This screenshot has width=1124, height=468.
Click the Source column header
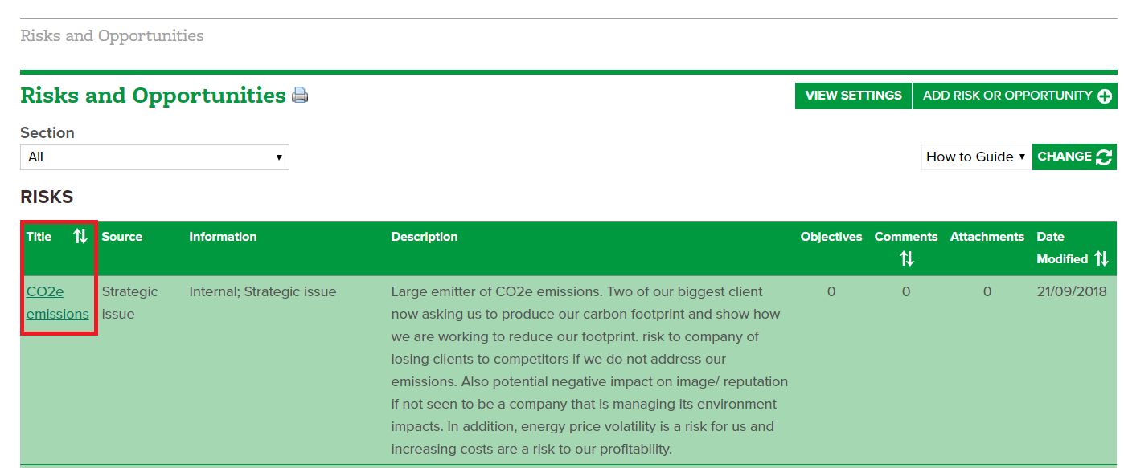(x=122, y=237)
